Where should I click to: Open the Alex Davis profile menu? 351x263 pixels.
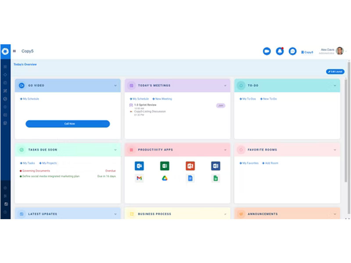[332, 51]
